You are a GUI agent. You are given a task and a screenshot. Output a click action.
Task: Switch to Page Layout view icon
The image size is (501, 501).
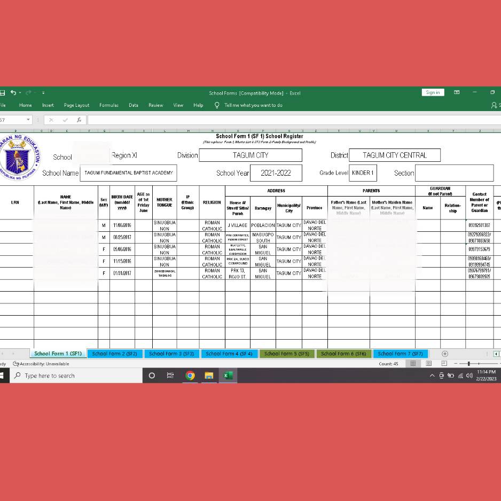pos(429,363)
